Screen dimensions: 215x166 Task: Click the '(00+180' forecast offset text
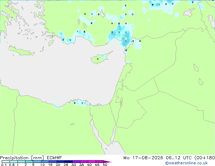(x=204, y=158)
